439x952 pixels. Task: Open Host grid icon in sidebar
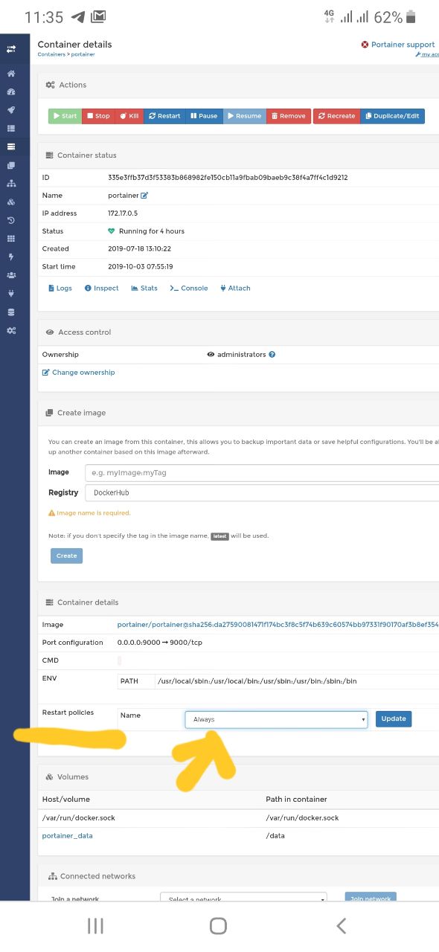click(11, 239)
